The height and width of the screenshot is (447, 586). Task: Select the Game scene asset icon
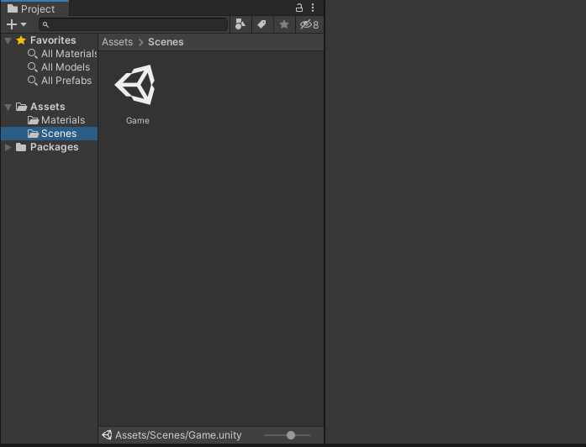click(135, 85)
